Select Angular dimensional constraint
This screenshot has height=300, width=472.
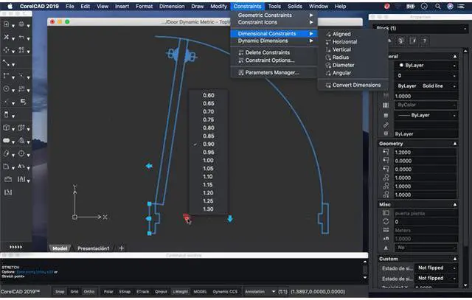[341, 73]
